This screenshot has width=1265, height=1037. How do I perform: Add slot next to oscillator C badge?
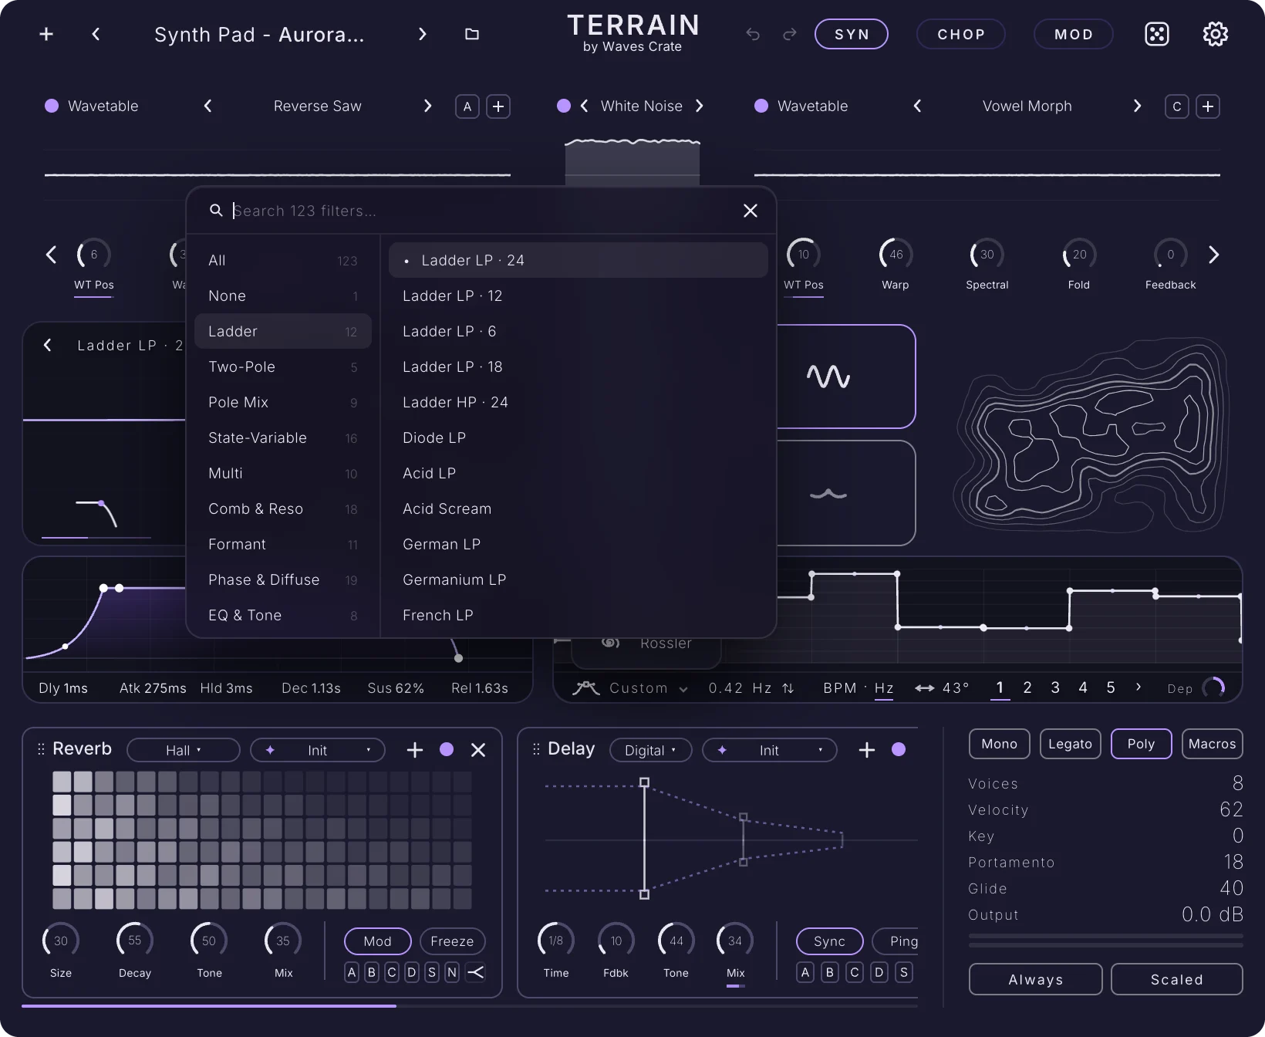click(x=1208, y=106)
